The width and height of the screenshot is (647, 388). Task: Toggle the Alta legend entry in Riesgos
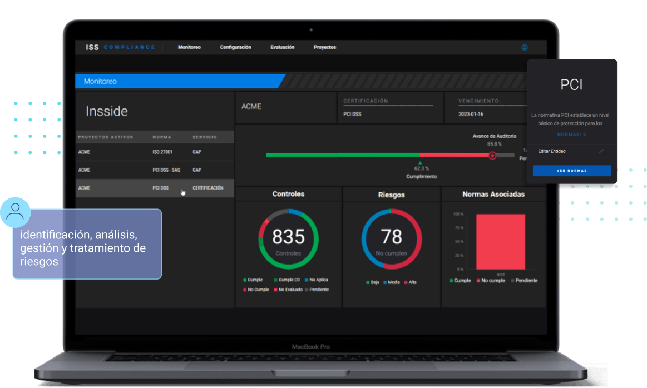412,282
